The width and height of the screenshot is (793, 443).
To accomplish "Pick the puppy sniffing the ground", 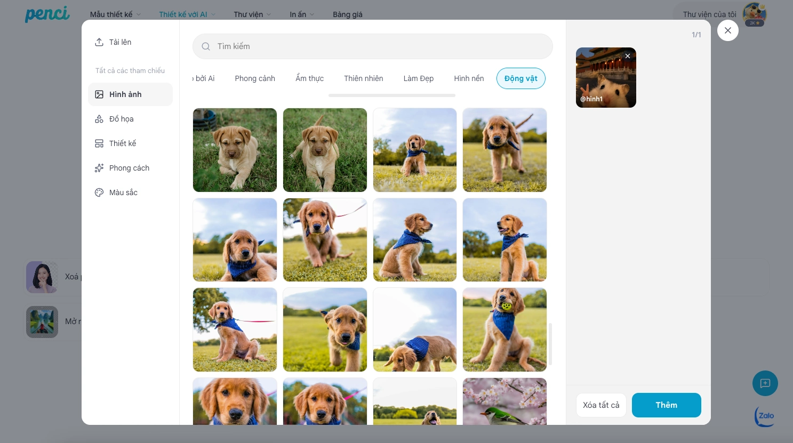I will tap(415, 329).
